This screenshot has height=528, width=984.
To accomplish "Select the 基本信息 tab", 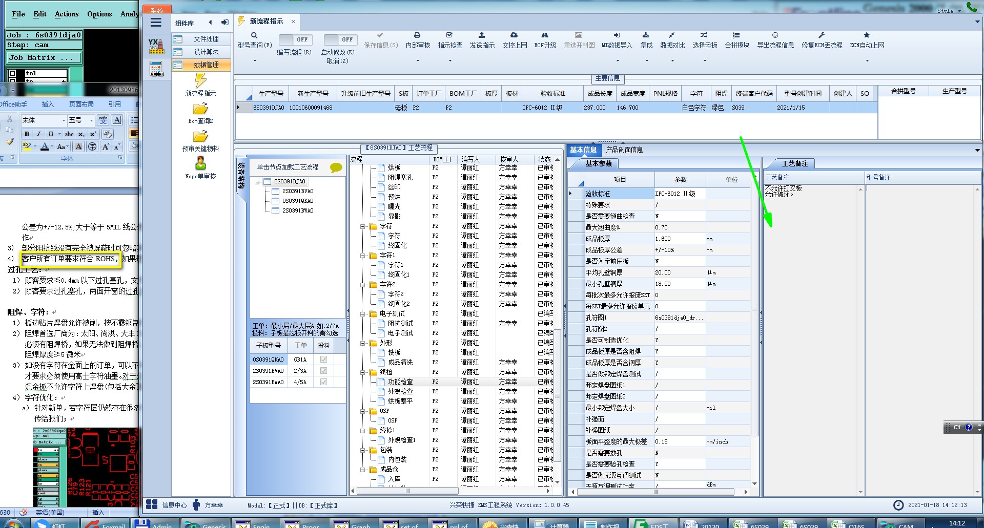I will click(x=583, y=150).
